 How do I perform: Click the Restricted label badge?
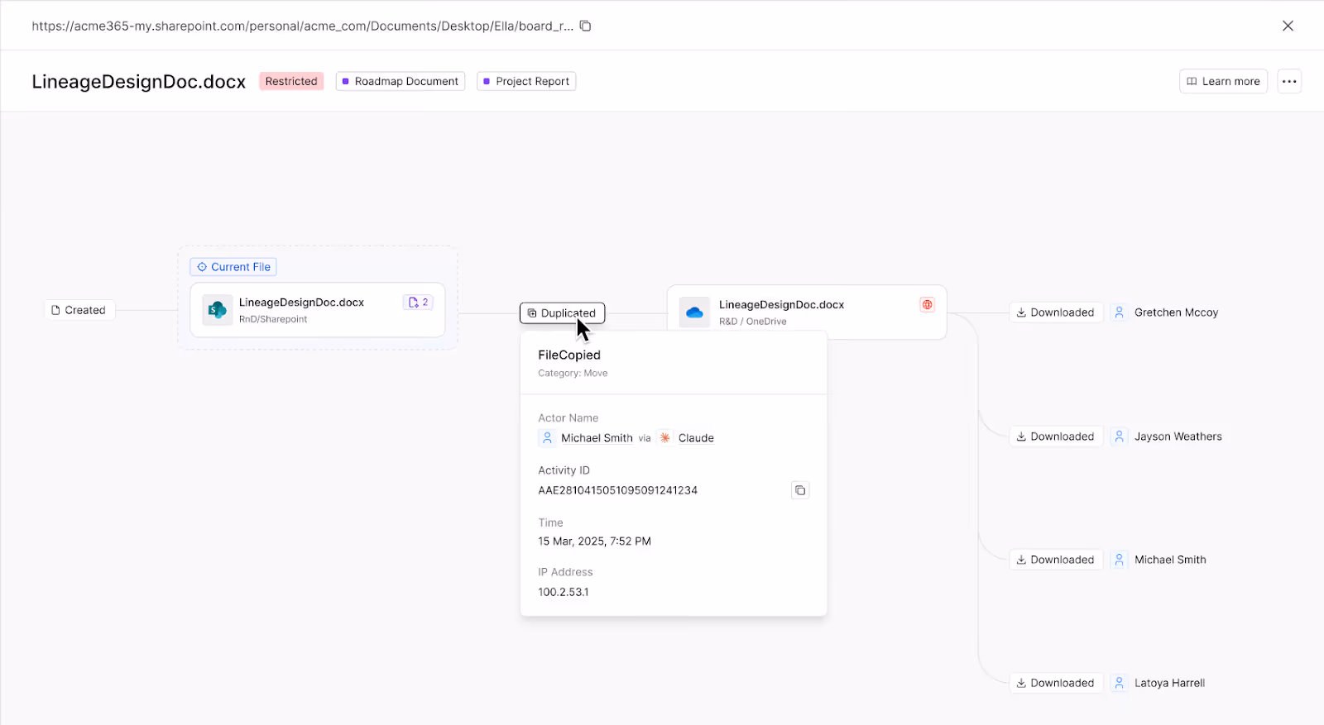(291, 81)
